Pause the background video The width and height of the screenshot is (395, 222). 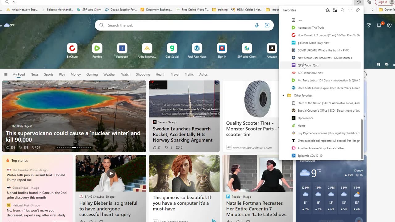coord(379,64)
